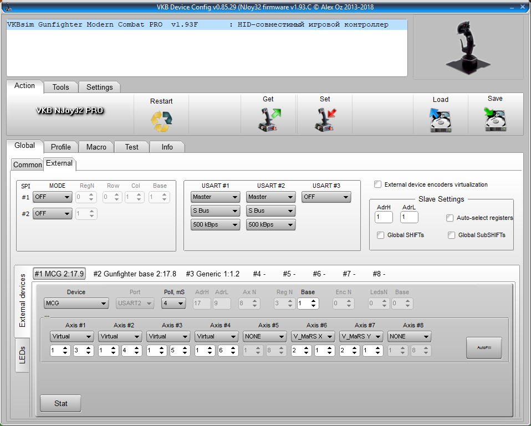Tick the Global SubSHIFTs checkbox

point(452,235)
